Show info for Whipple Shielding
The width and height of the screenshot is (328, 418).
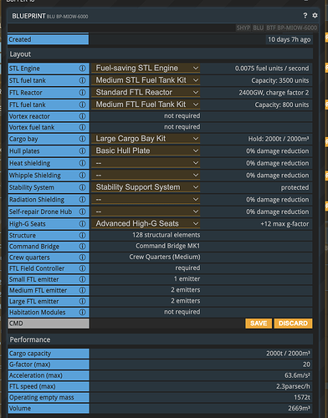tap(82, 176)
